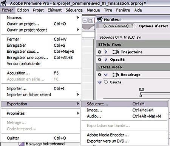Image resolution: width=170 pixels, height=146 pixels.
Task: Open the Edition menu
Action: click(x=23, y=10)
